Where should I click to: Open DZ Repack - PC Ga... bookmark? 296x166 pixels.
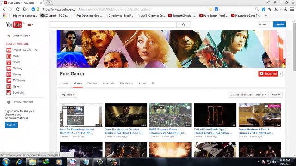[x=54, y=16]
